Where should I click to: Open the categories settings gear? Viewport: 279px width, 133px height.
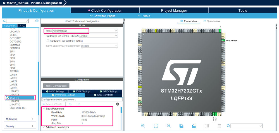click(37, 21)
